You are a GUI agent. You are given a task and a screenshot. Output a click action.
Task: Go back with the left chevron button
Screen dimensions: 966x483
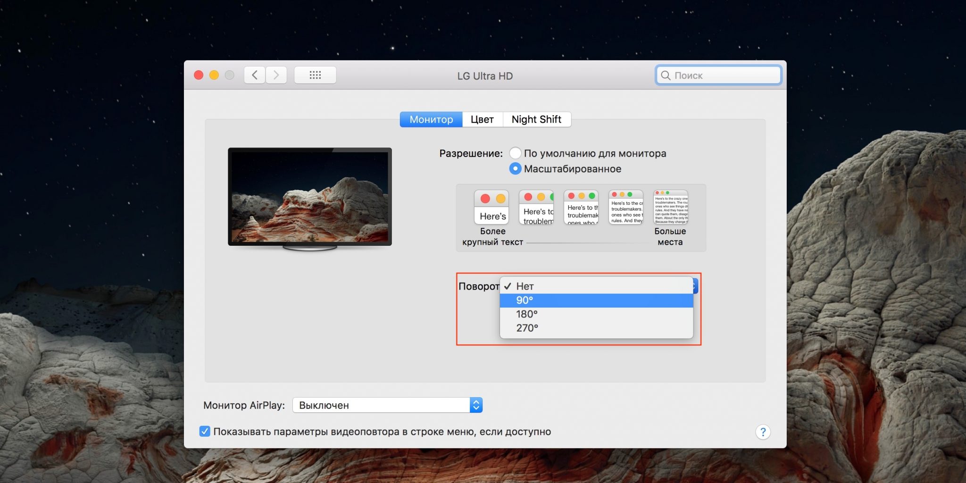[255, 75]
